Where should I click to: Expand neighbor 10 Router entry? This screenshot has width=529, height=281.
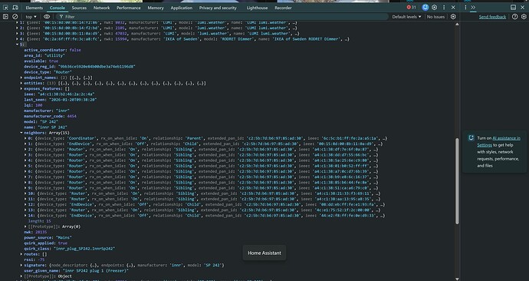(x=25, y=193)
